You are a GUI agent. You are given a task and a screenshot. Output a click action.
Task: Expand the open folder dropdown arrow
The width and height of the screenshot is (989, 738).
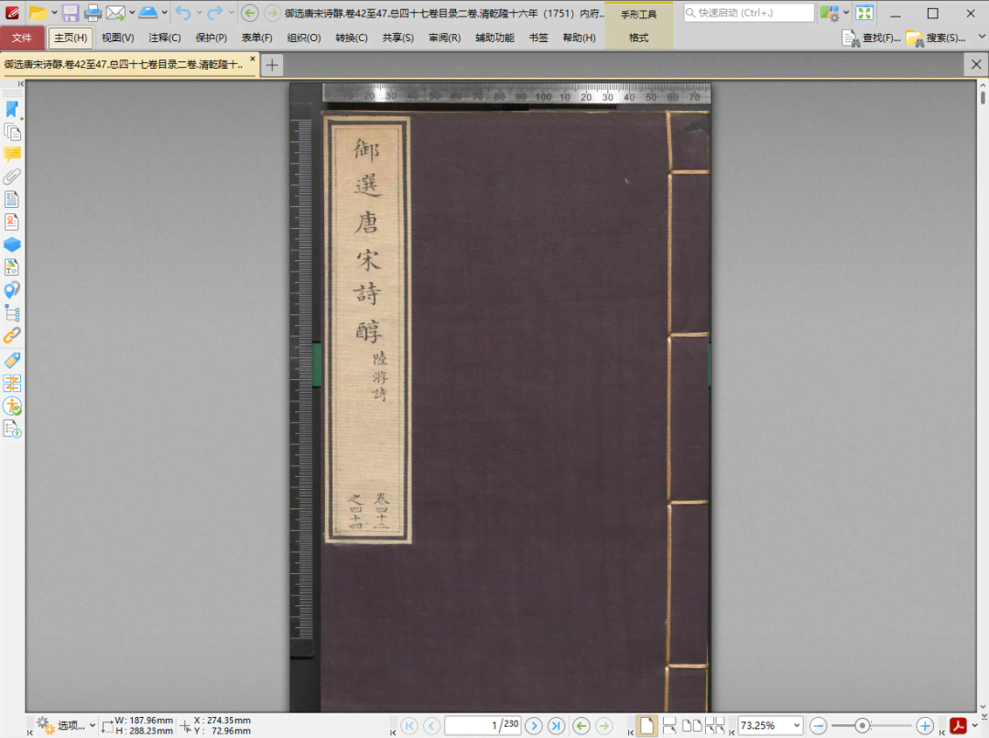54,13
